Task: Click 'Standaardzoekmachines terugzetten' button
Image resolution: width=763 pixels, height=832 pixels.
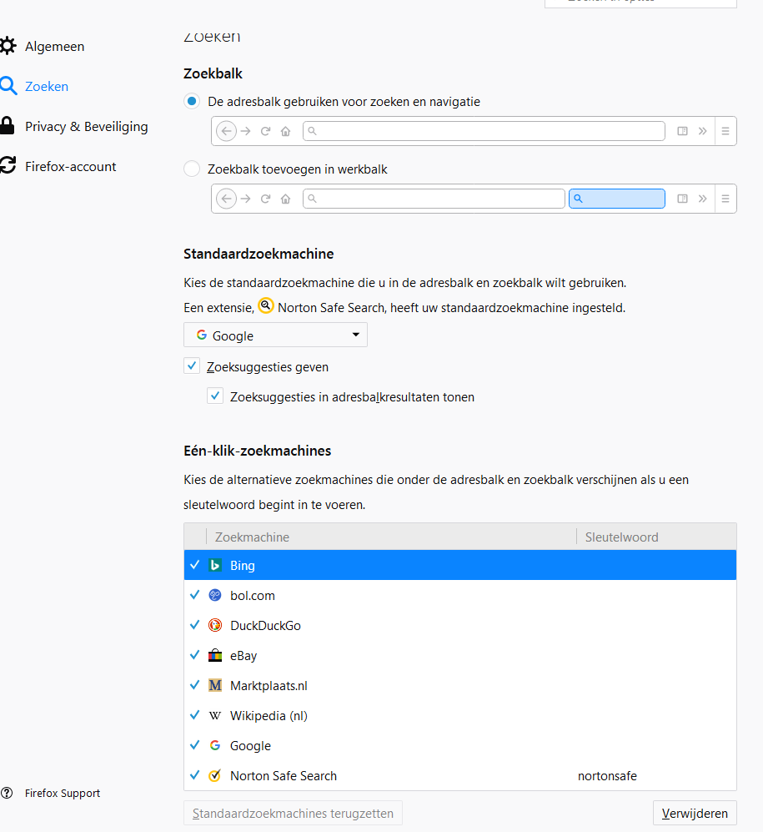Action: click(x=294, y=814)
